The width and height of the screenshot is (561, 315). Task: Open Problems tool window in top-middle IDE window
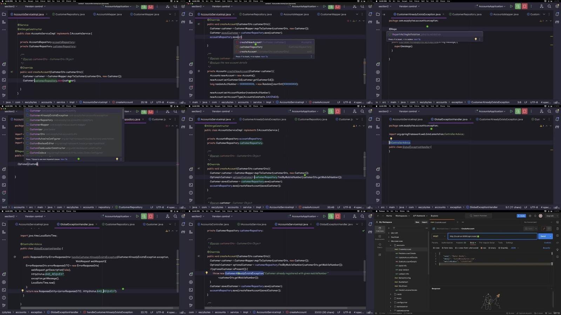point(191,88)
